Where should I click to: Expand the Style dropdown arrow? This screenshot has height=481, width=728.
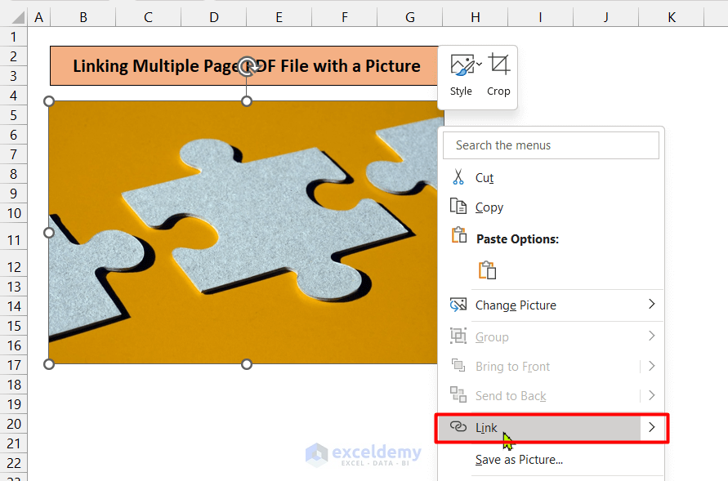[479, 64]
